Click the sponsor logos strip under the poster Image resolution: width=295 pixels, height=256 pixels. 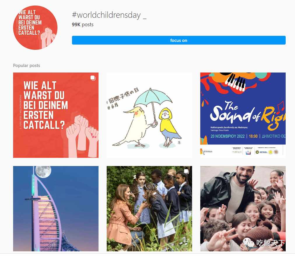tap(243, 151)
